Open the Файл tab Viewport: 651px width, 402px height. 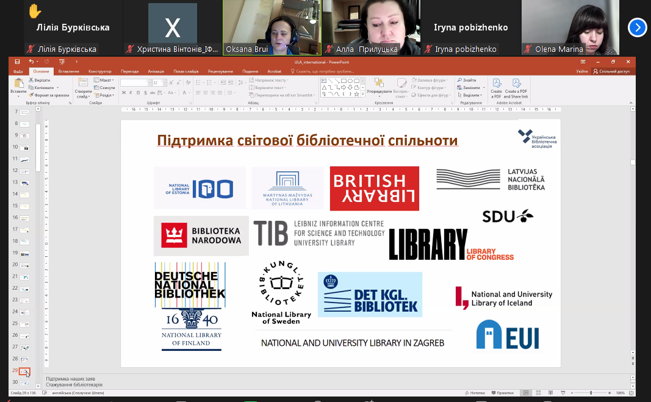pyautogui.click(x=18, y=71)
